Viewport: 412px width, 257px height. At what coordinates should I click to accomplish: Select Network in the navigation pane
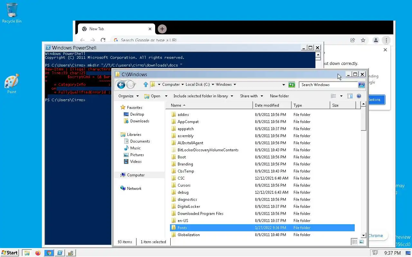134,189
